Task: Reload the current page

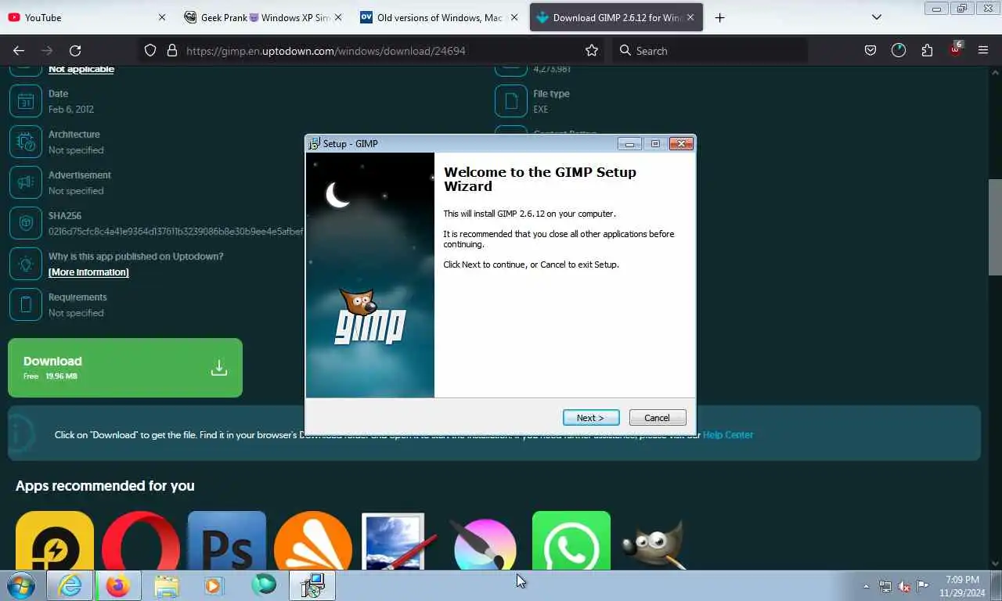Action: click(75, 50)
